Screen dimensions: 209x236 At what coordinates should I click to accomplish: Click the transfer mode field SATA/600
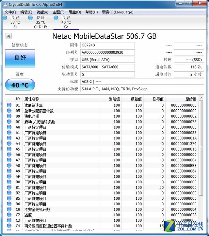(x=107, y=67)
